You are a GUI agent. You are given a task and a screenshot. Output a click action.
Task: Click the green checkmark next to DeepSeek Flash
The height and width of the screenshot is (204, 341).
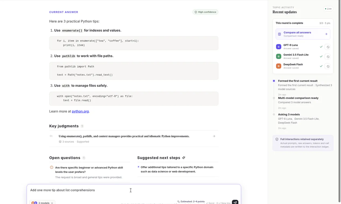click(321, 66)
